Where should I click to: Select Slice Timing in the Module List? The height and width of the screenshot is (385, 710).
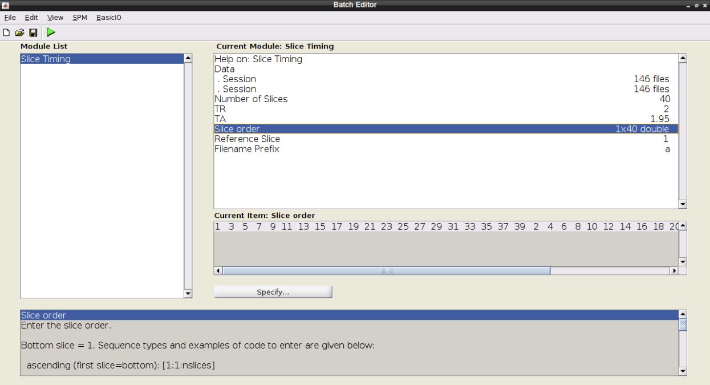tap(102, 59)
